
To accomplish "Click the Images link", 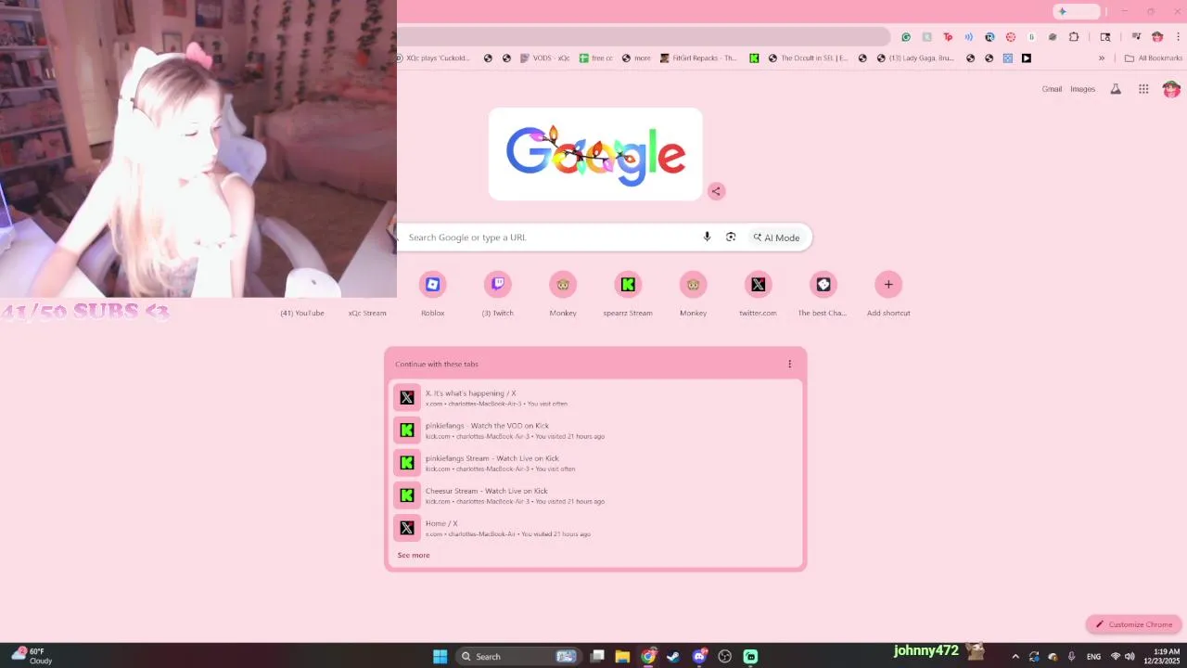I will tap(1082, 89).
